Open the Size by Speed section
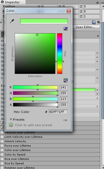The image size is (104, 169). [x=50, y=163]
